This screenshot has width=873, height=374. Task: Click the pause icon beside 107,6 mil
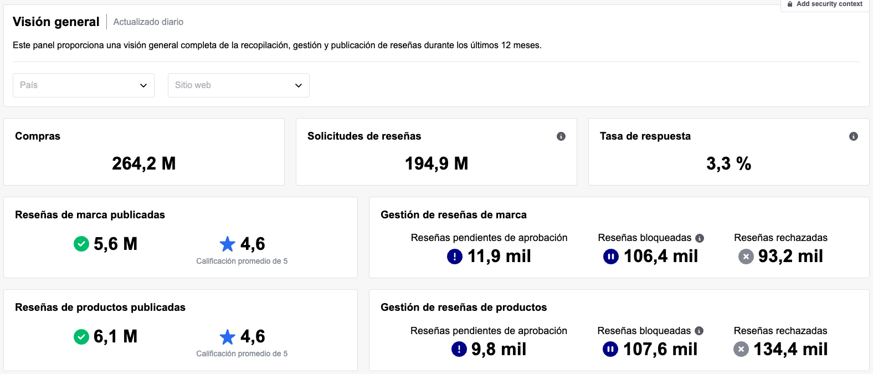pyautogui.click(x=610, y=349)
